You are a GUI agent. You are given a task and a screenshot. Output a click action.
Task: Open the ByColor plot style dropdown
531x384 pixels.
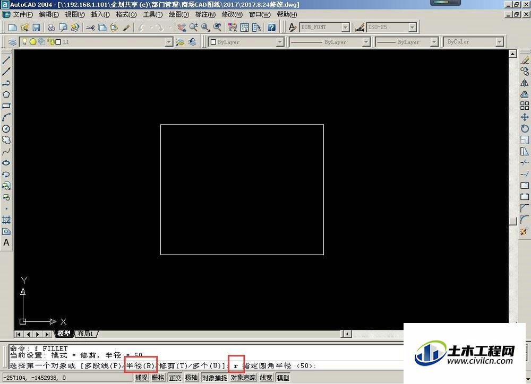tap(500, 42)
